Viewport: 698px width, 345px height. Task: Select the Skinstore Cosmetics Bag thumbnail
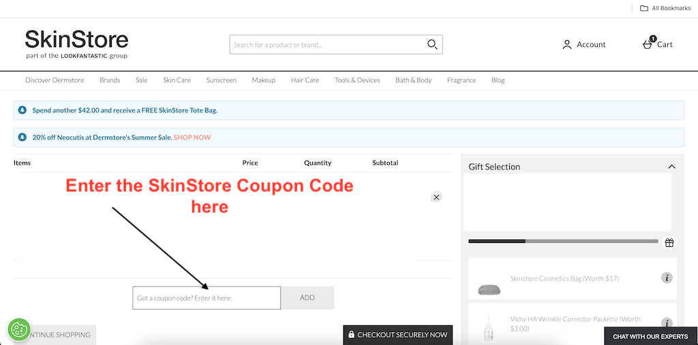click(x=489, y=290)
